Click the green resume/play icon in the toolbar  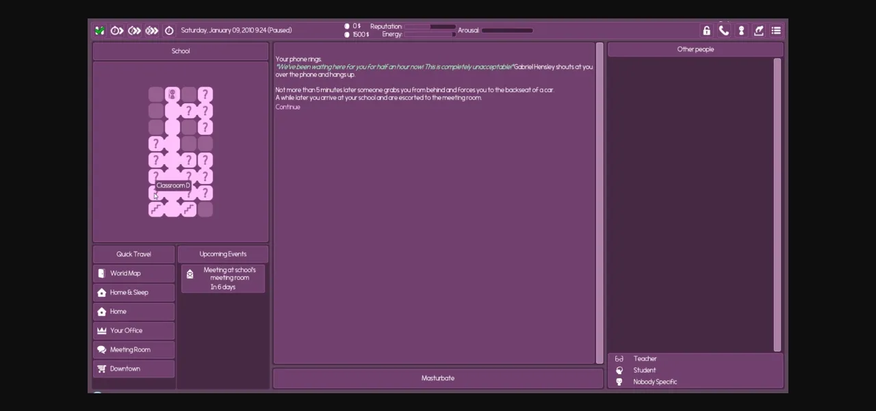pyautogui.click(x=99, y=30)
